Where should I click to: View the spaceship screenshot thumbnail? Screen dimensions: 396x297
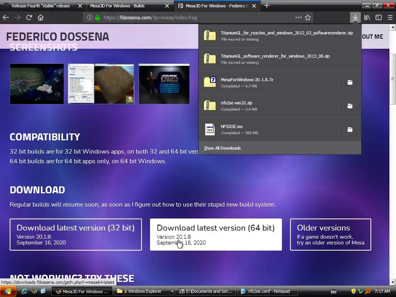coord(37,84)
